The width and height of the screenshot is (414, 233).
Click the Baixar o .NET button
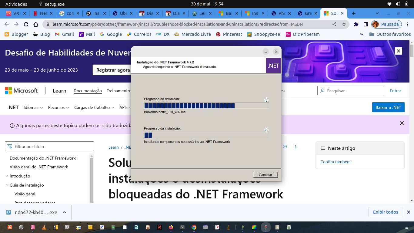point(388,107)
